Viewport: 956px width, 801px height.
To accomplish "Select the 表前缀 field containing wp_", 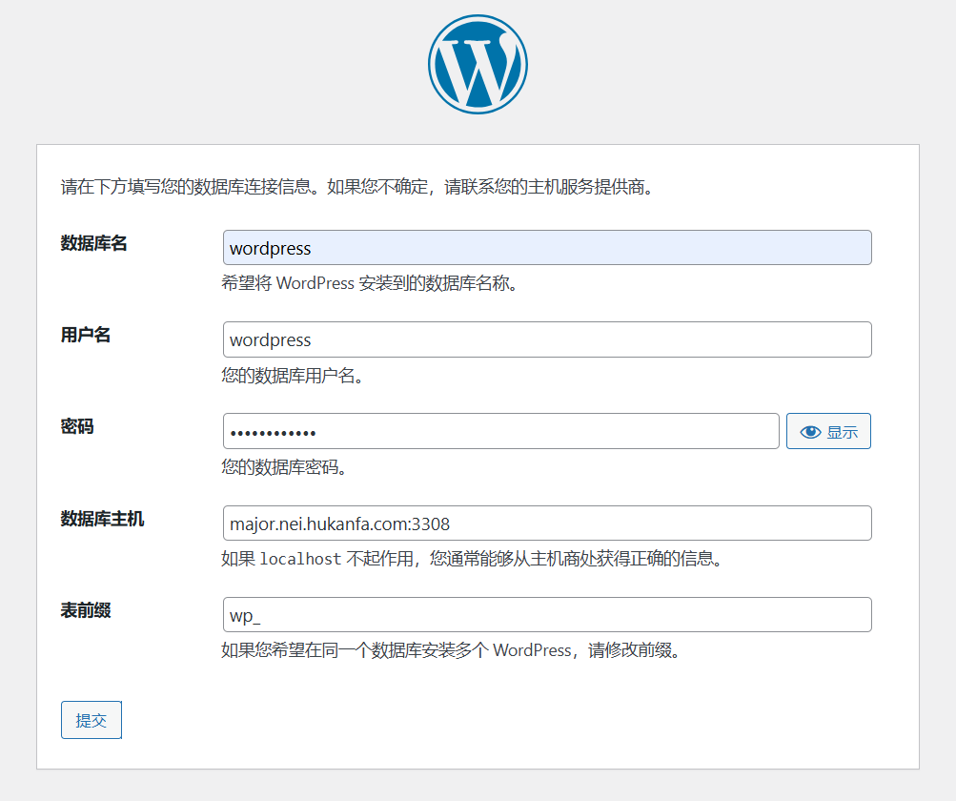I will click(547, 614).
